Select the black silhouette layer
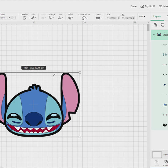This screenshot has height=168, width=168. (165, 125)
